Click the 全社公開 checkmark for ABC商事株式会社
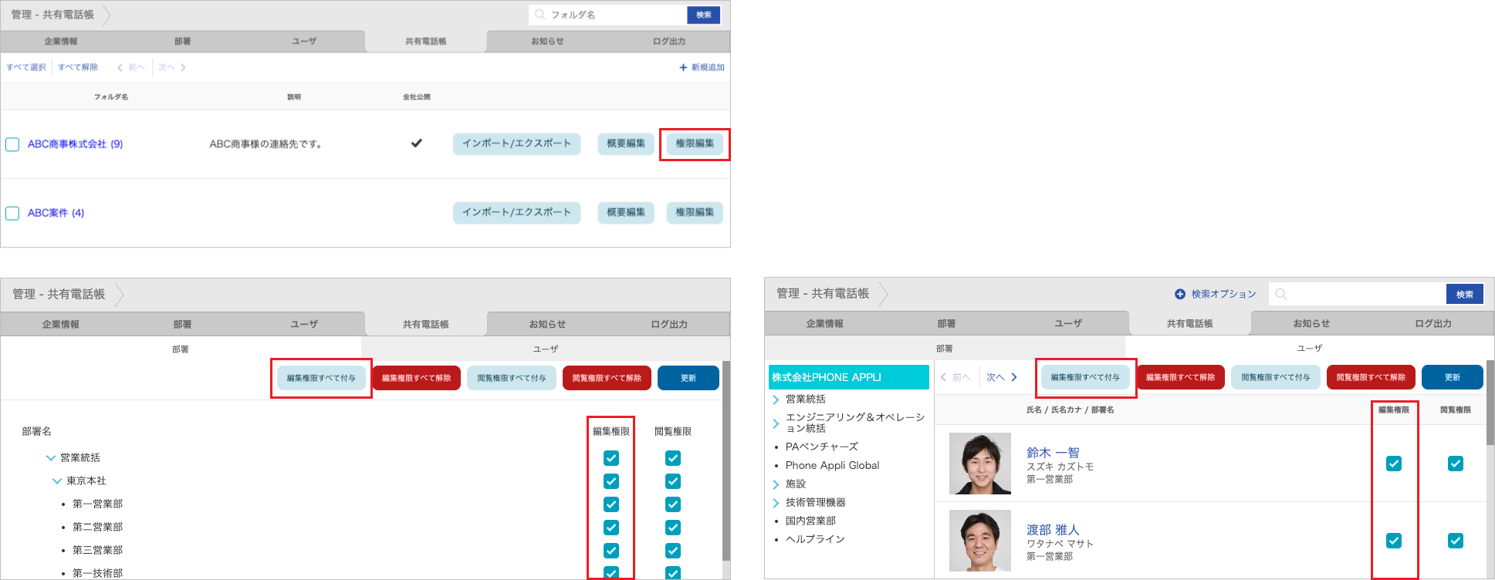This screenshot has height=580, width=1495. click(417, 143)
